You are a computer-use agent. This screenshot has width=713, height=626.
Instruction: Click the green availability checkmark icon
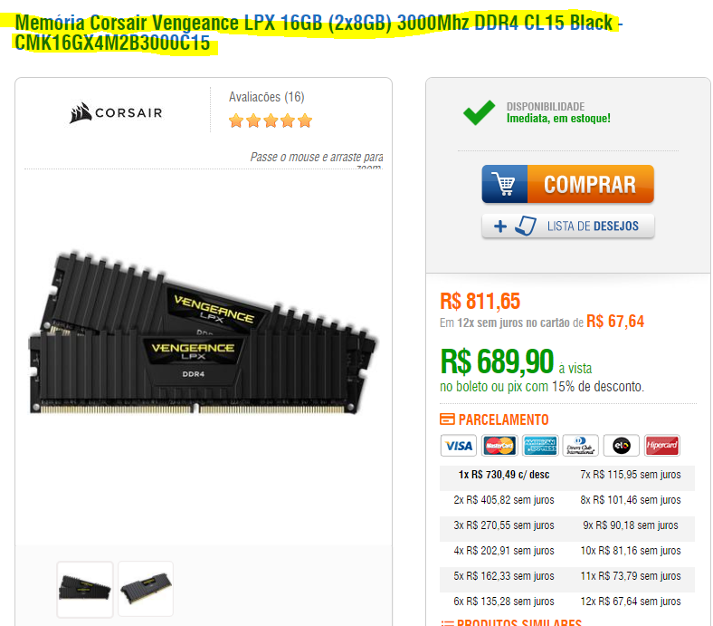click(479, 112)
